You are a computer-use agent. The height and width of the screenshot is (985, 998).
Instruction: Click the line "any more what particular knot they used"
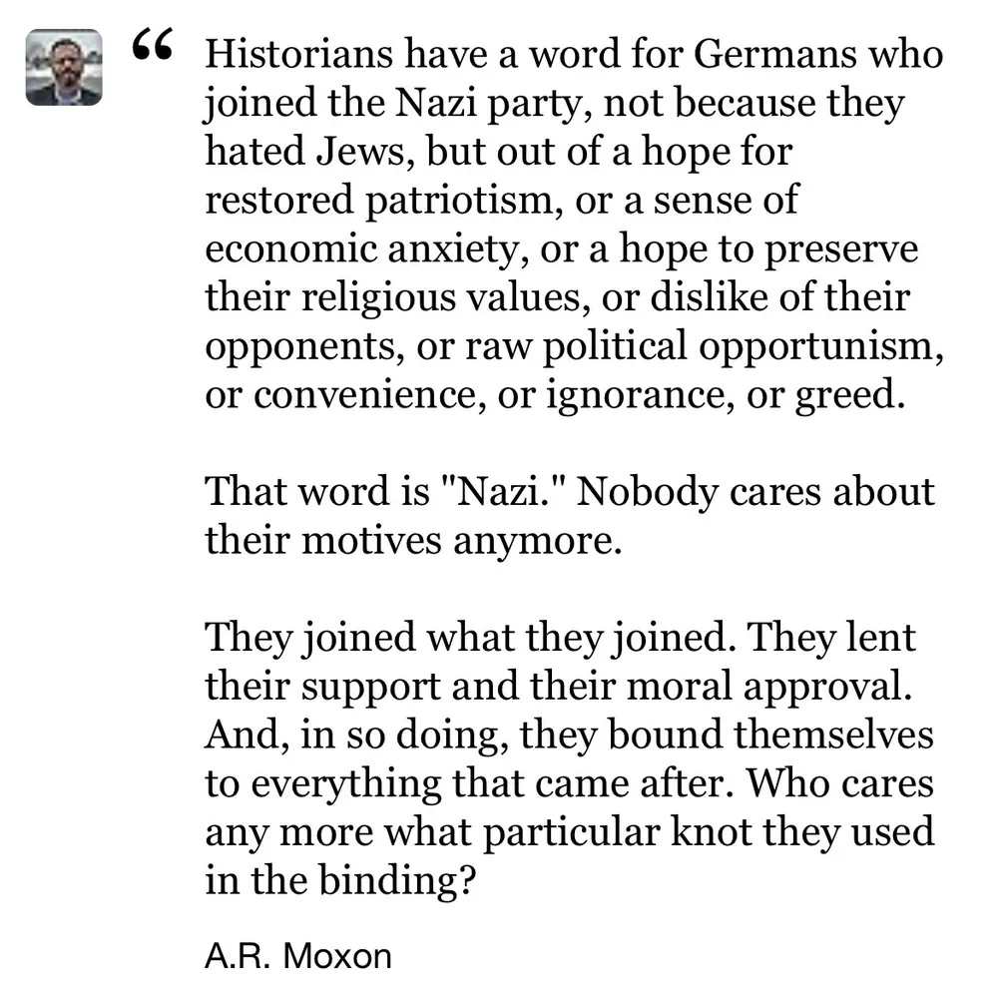click(570, 833)
